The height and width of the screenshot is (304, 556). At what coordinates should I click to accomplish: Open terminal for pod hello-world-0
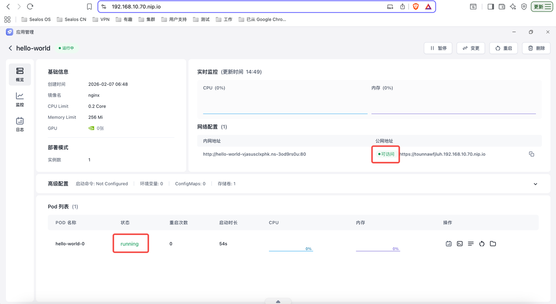pos(460,244)
